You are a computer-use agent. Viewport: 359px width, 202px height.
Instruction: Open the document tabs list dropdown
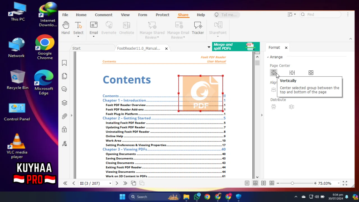pyautogui.click(x=209, y=47)
